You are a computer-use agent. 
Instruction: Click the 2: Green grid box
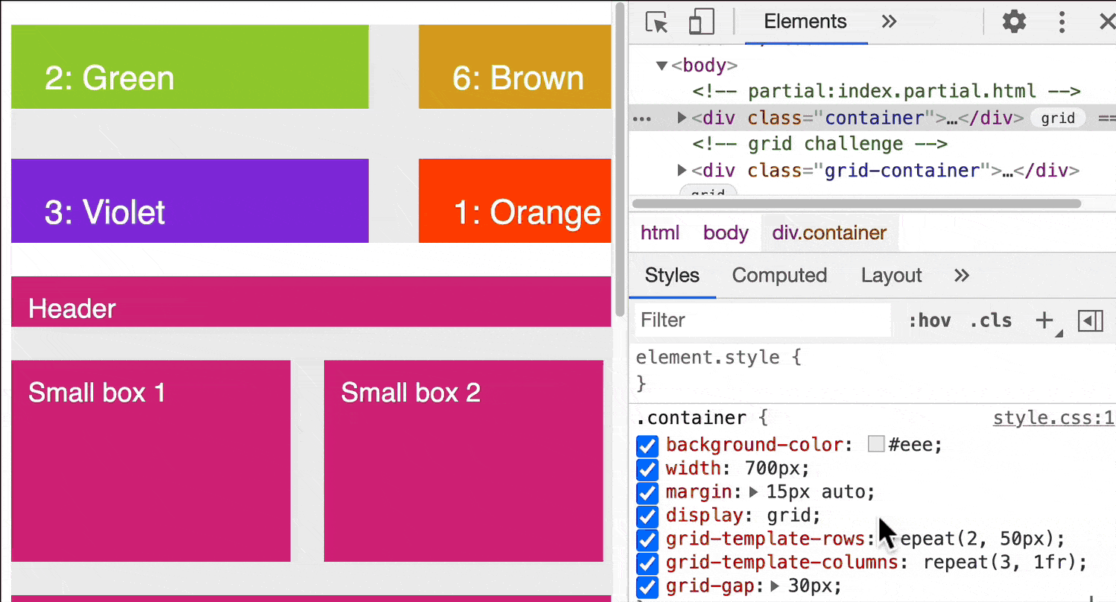tap(190, 67)
